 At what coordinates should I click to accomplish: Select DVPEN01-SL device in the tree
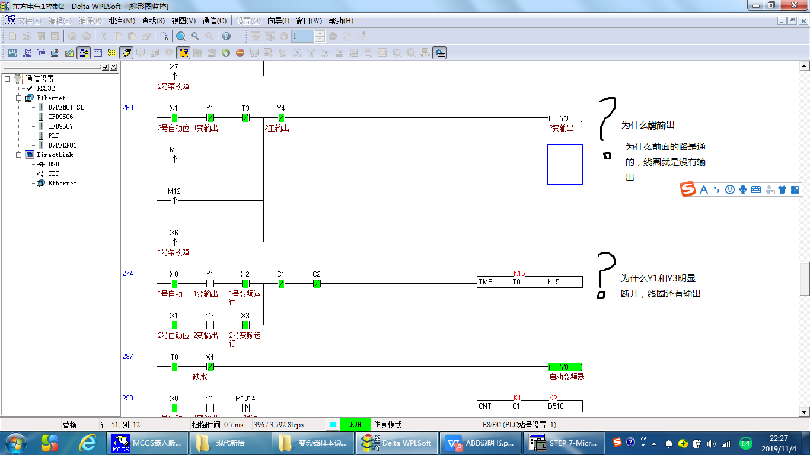66,107
